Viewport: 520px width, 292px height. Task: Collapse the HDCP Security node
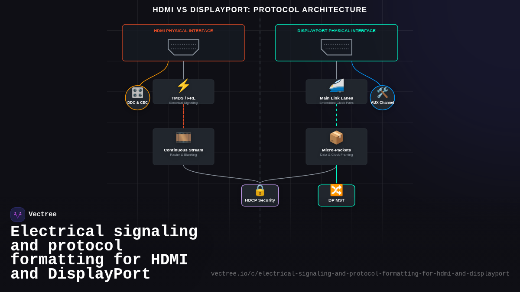(x=260, y=195)
